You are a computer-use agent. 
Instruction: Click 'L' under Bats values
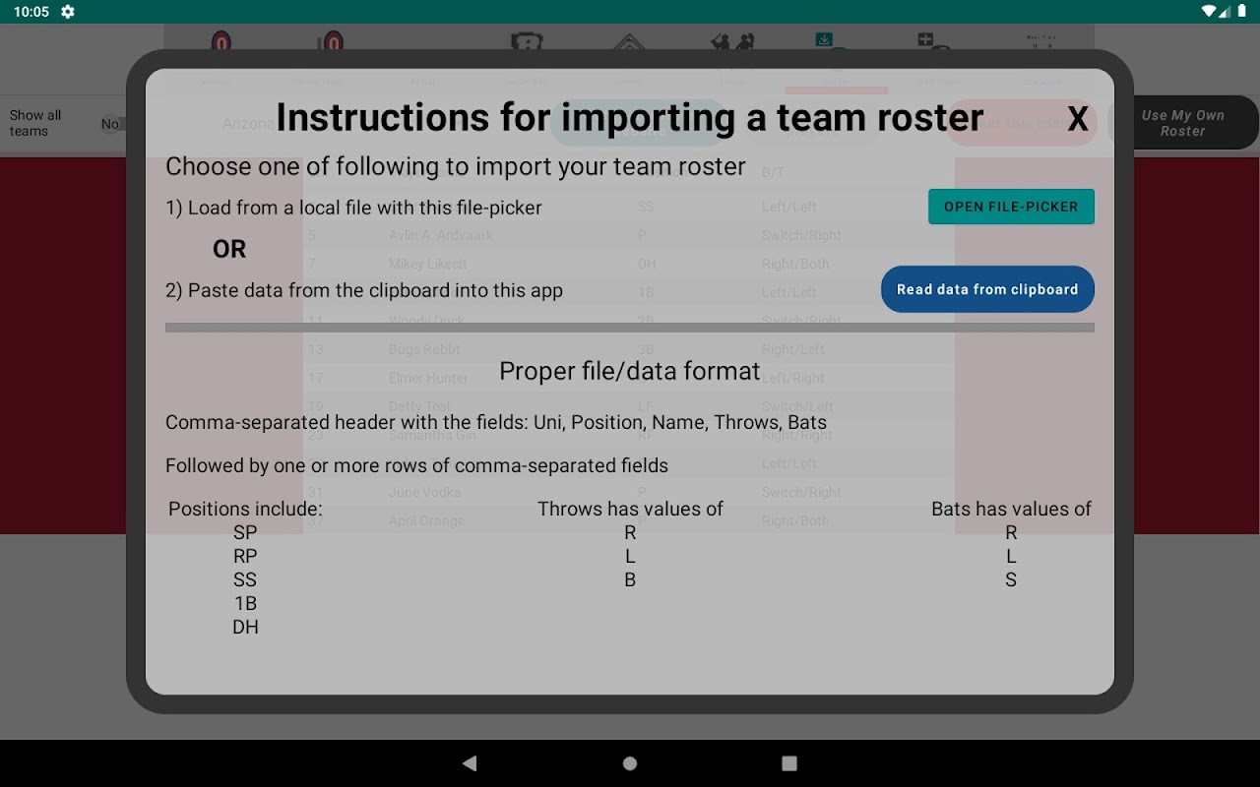(1011, 556)
